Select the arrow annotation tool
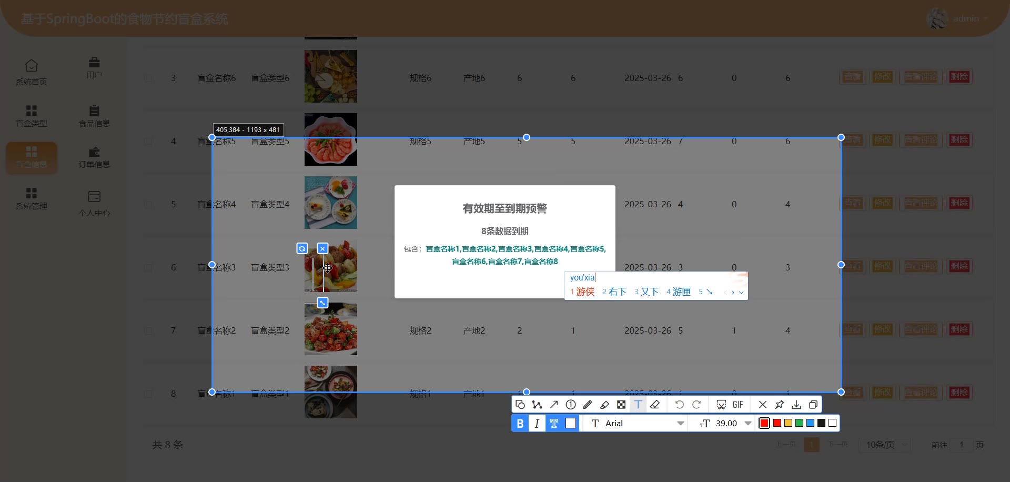This screenshot has height=482, width=1010. pos(554,405)
